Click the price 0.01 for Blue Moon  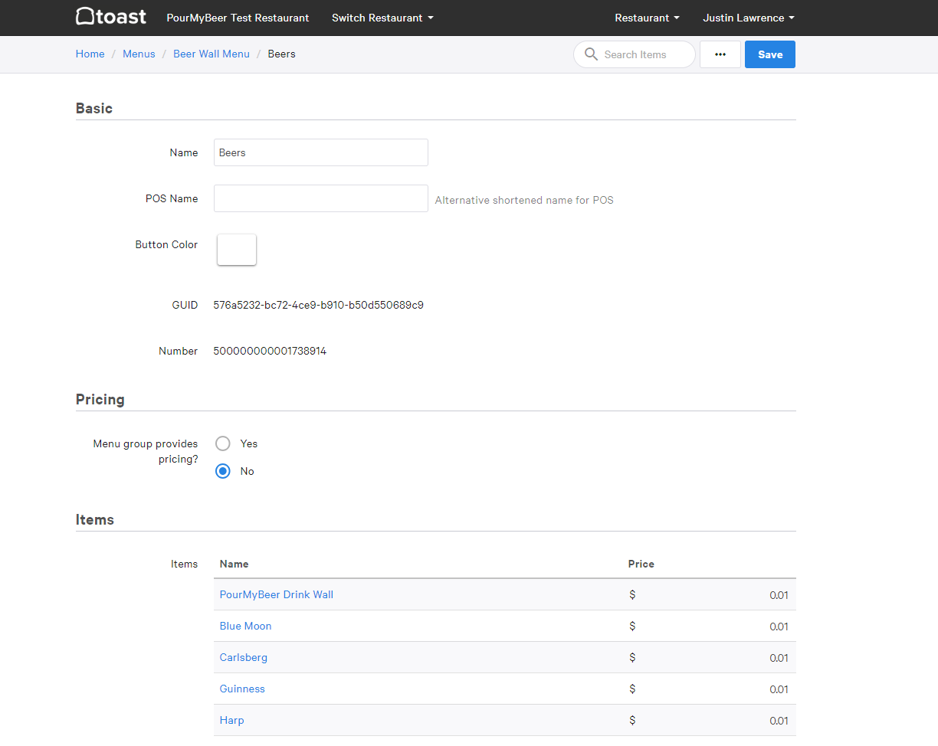779,627
